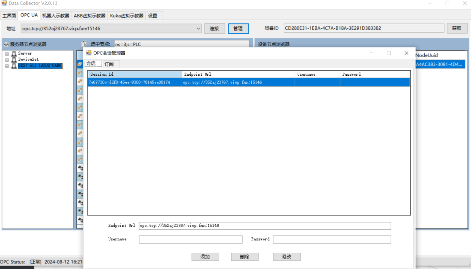The height and width of the screenshot is (269, 471).
Task: Focus the Username input field
Action: point(190,239)
